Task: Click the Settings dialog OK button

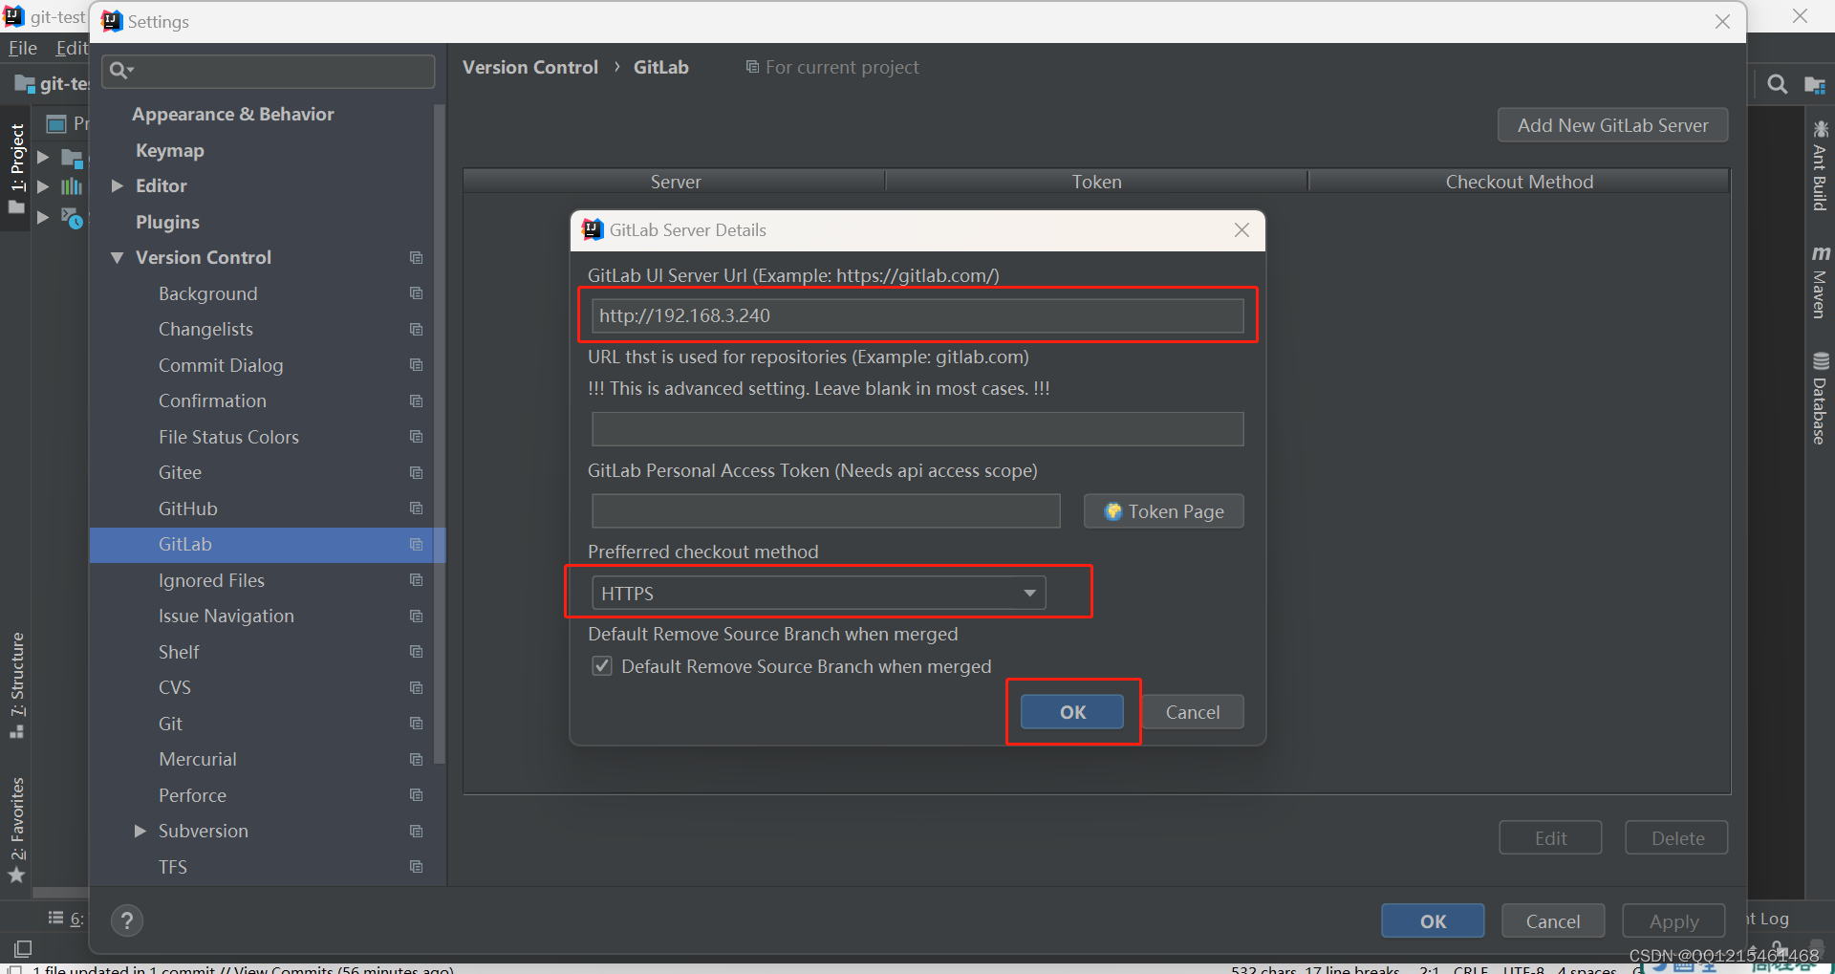Action: pyautogui.click(x=1433, y=920)
